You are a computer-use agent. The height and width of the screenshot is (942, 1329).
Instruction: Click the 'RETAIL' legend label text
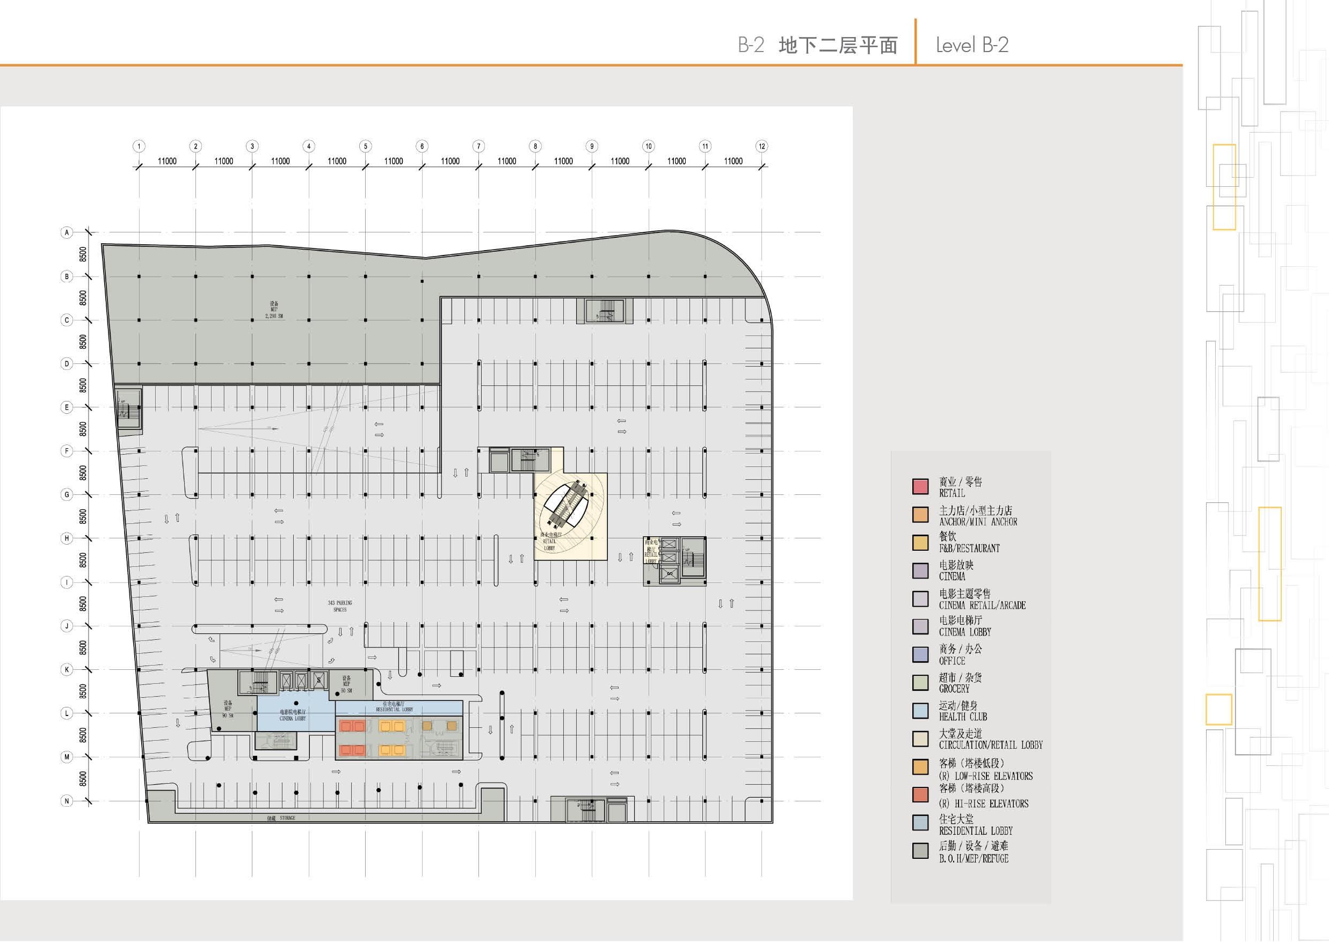coord(952,494)
